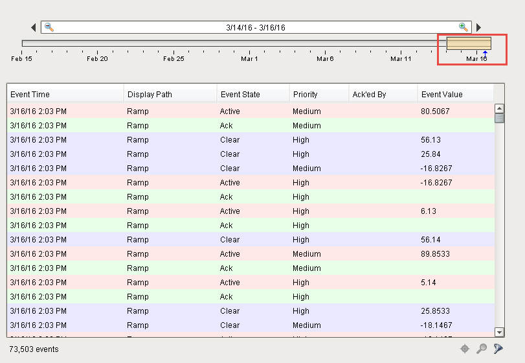Screen dimensions: 525x363
Task: Sort by the Priority column header
Action: [318, 94]
